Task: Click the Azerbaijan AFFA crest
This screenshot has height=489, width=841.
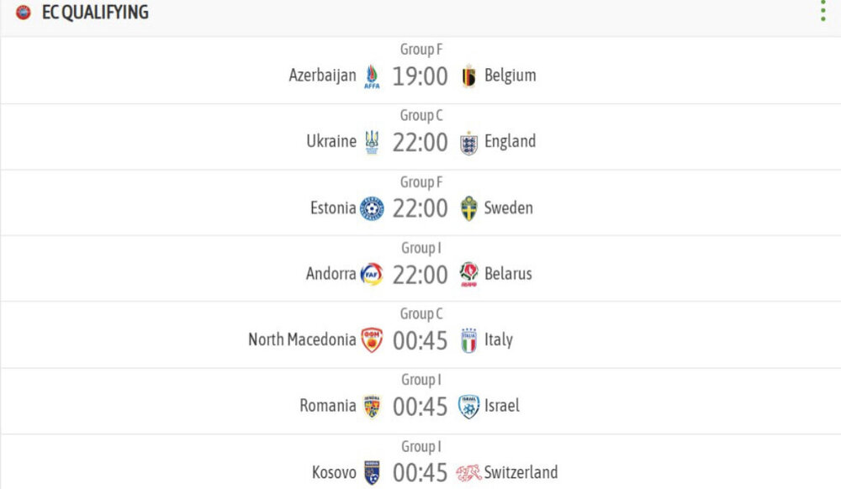Action: [372, 76]
